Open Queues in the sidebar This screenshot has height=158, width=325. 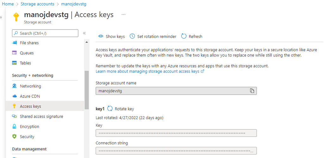coord(27,53)
